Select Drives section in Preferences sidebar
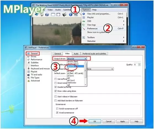 coord(33,57)
